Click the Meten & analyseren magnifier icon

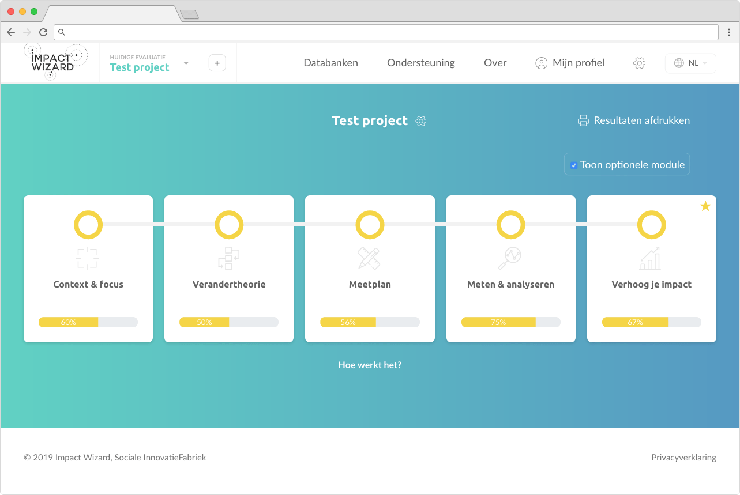510,258
